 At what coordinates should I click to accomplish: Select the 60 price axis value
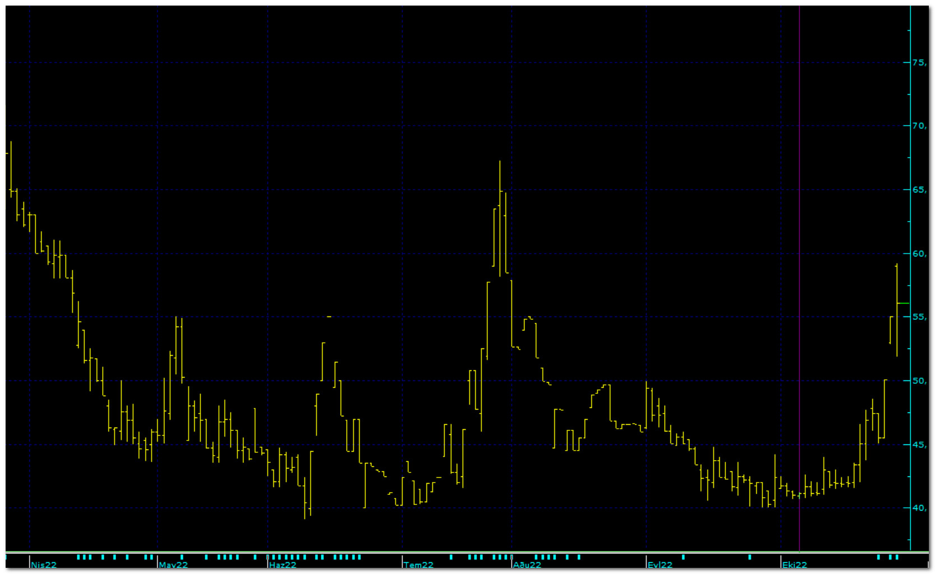919,254
